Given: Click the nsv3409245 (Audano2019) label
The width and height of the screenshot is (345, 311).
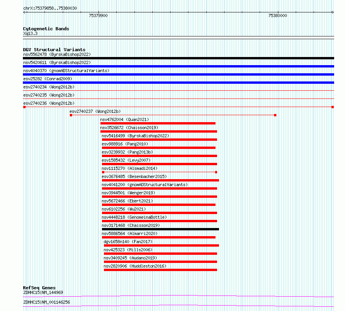Looking at the screenshot, I should click(x=130, y=258).
